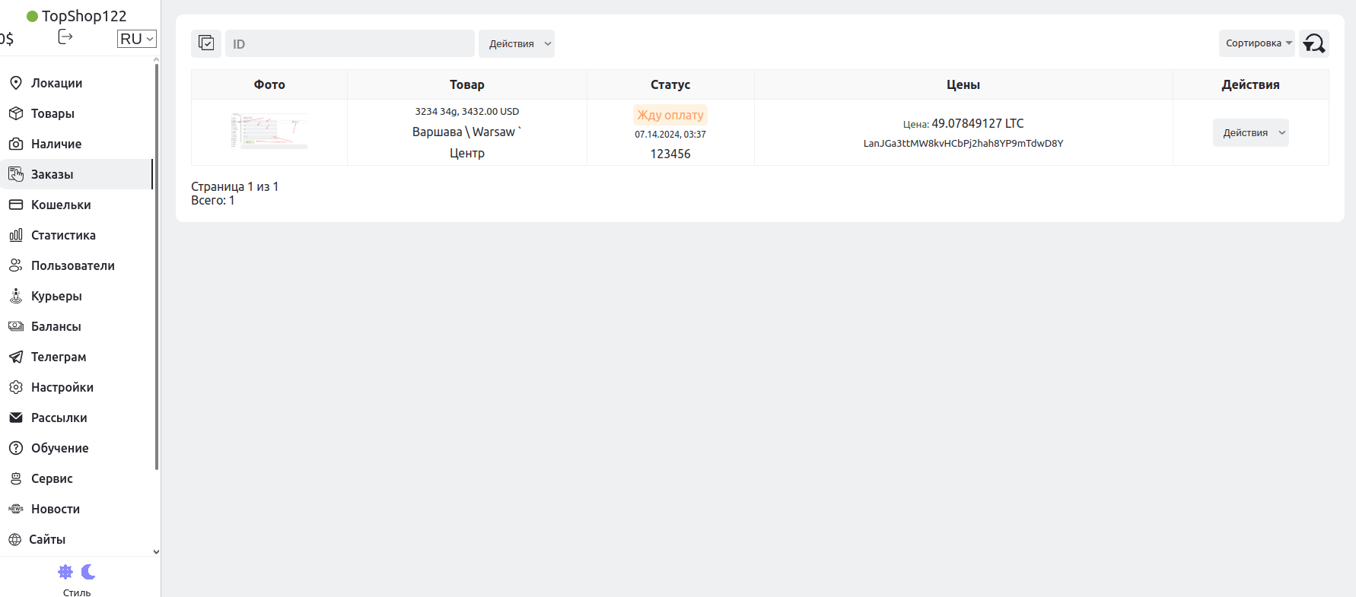Screen dimensions: 1356x597
Task: Click the refresh search icon
Action: click(1314, 43)
